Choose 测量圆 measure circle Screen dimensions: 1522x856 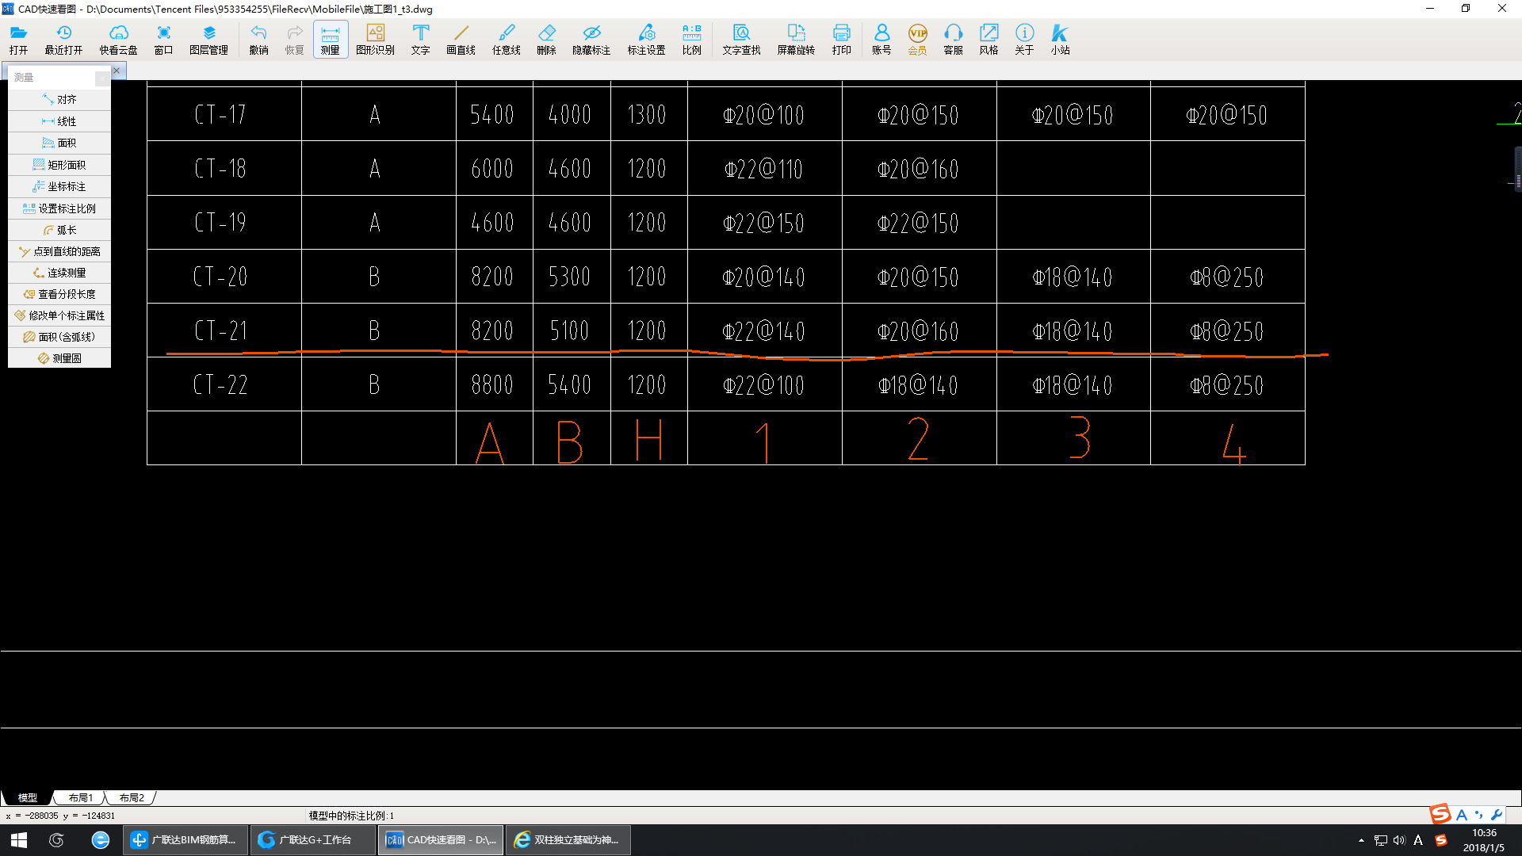point(59,358)
